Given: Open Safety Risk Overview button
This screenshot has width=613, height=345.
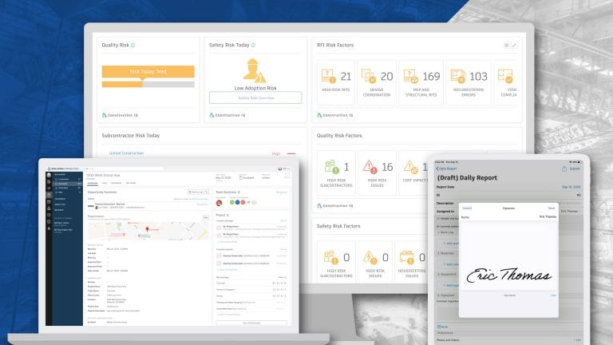Looking at the screenshot, I should [x=255, y=97].
